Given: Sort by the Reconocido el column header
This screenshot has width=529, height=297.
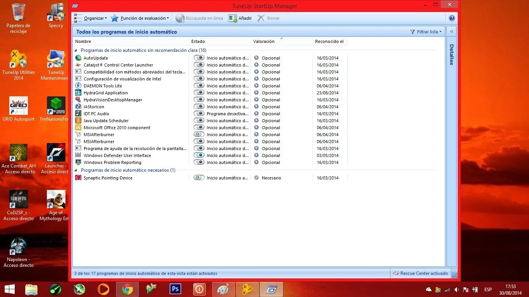Looking at the screenshot, I should (330, 41).
